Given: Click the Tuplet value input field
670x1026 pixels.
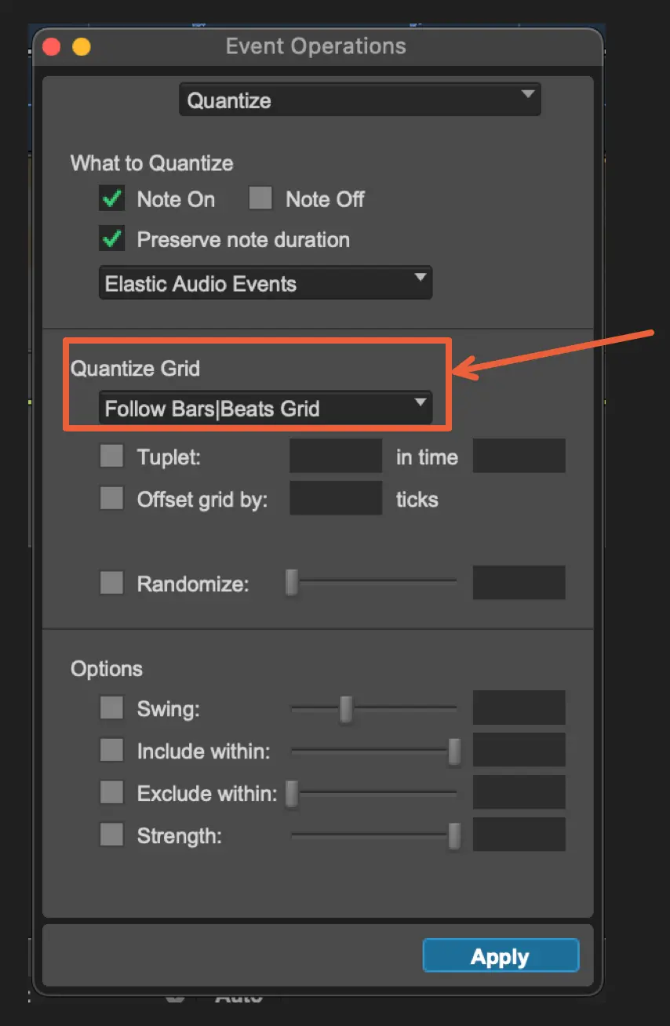Looking at the screenshot, I should [x=336, y=457].
